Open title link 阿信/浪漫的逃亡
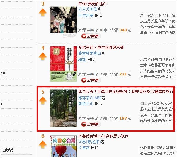 92,4
